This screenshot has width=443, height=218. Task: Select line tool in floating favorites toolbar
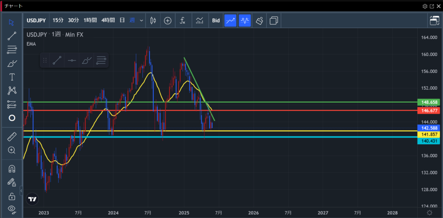click(57, 60)
